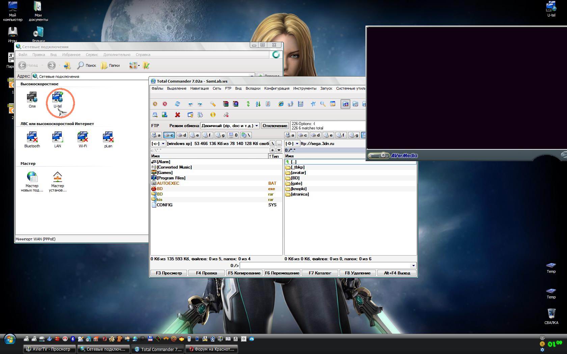Click the Поиск search button in Network Connections
This screenshot has height=354, width=567.
[x=87, y=65]
